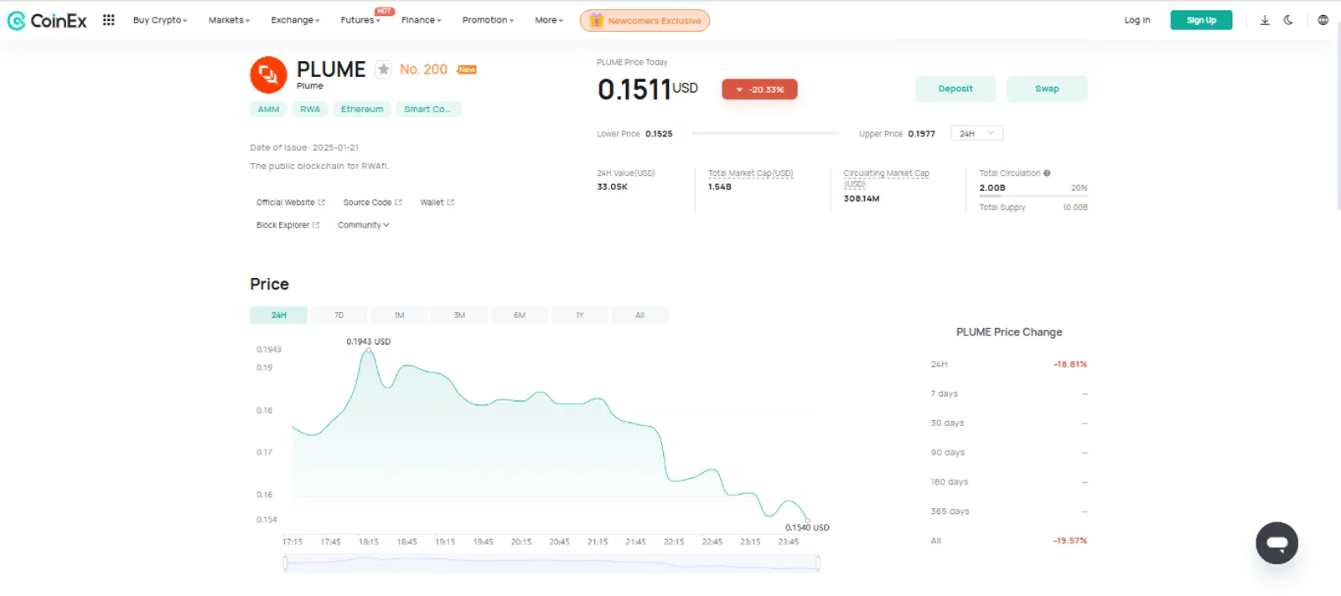The image size is (1341, 596).
Task: Open the live chat support bubble
Action: coord(1276,542)
